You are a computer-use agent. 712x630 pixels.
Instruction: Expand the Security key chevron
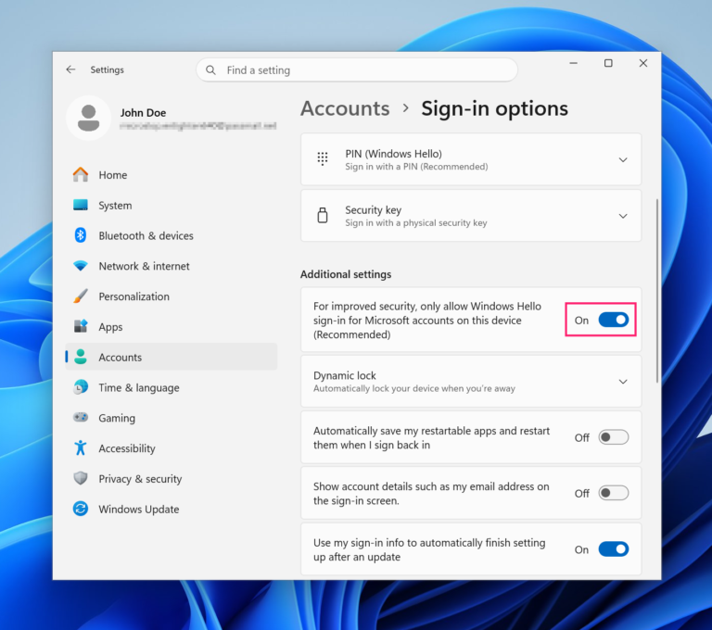tap(623, 216)
